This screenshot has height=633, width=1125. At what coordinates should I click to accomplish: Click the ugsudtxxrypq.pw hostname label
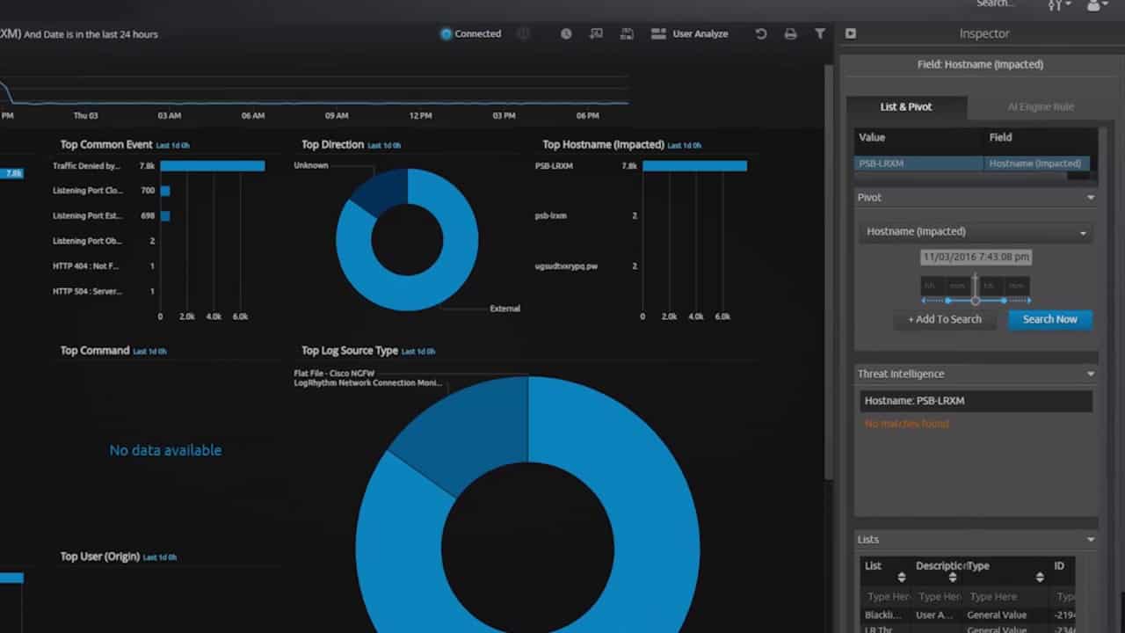pos(566,266)
